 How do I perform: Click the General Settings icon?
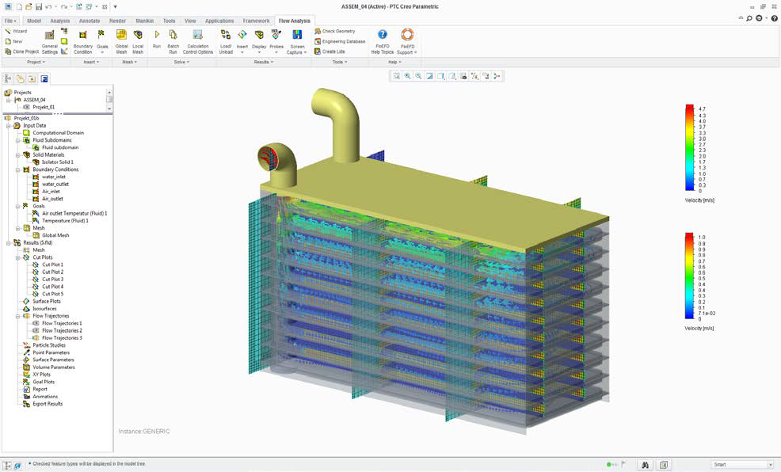click(x=50, y=36)
